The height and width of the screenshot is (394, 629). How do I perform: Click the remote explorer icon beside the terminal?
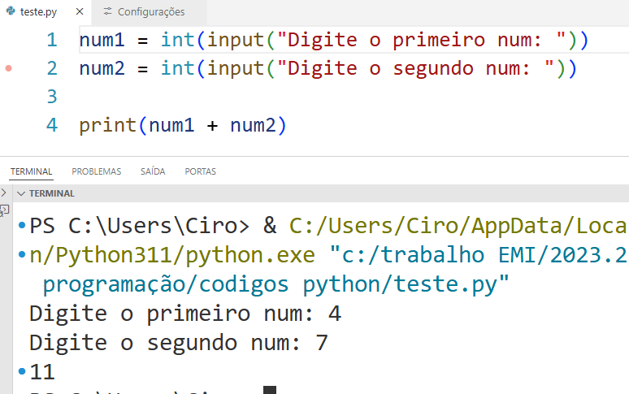[4, 209]
